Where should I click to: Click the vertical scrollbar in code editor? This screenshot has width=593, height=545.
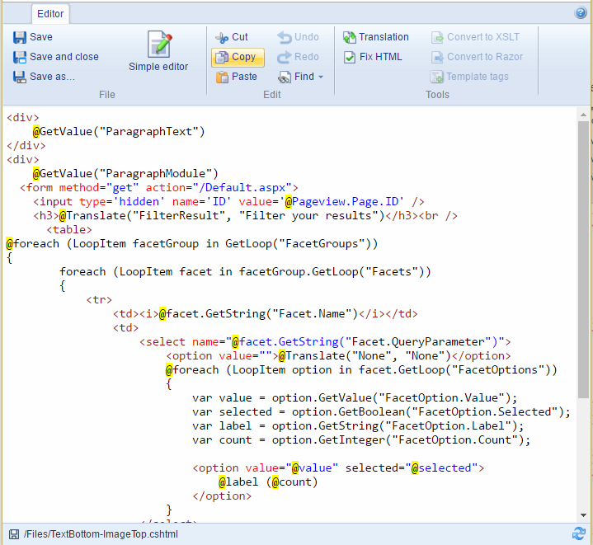[x=583, y=247]
